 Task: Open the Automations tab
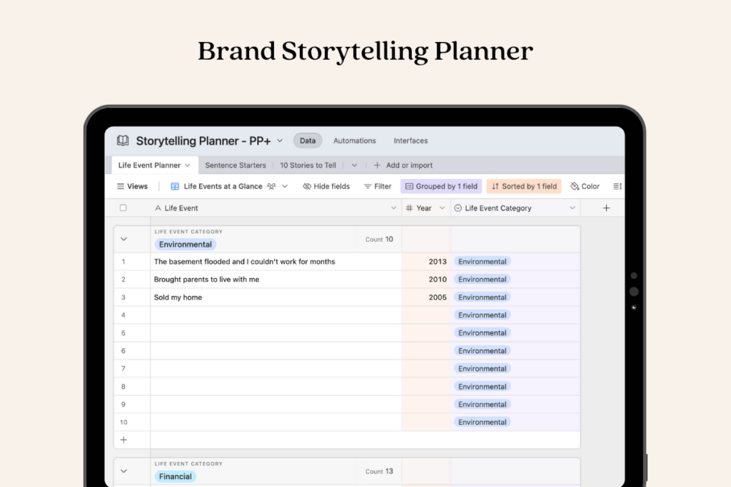(x=355, y=140)
